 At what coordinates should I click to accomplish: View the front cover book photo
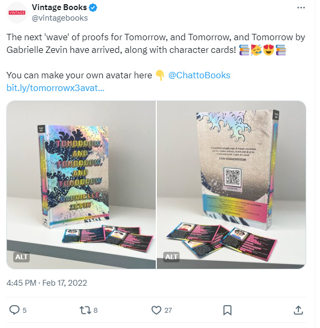point(81,185)
